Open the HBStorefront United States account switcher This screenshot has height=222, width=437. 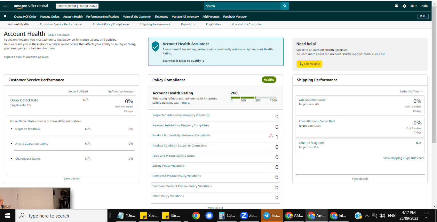(77, 6)
